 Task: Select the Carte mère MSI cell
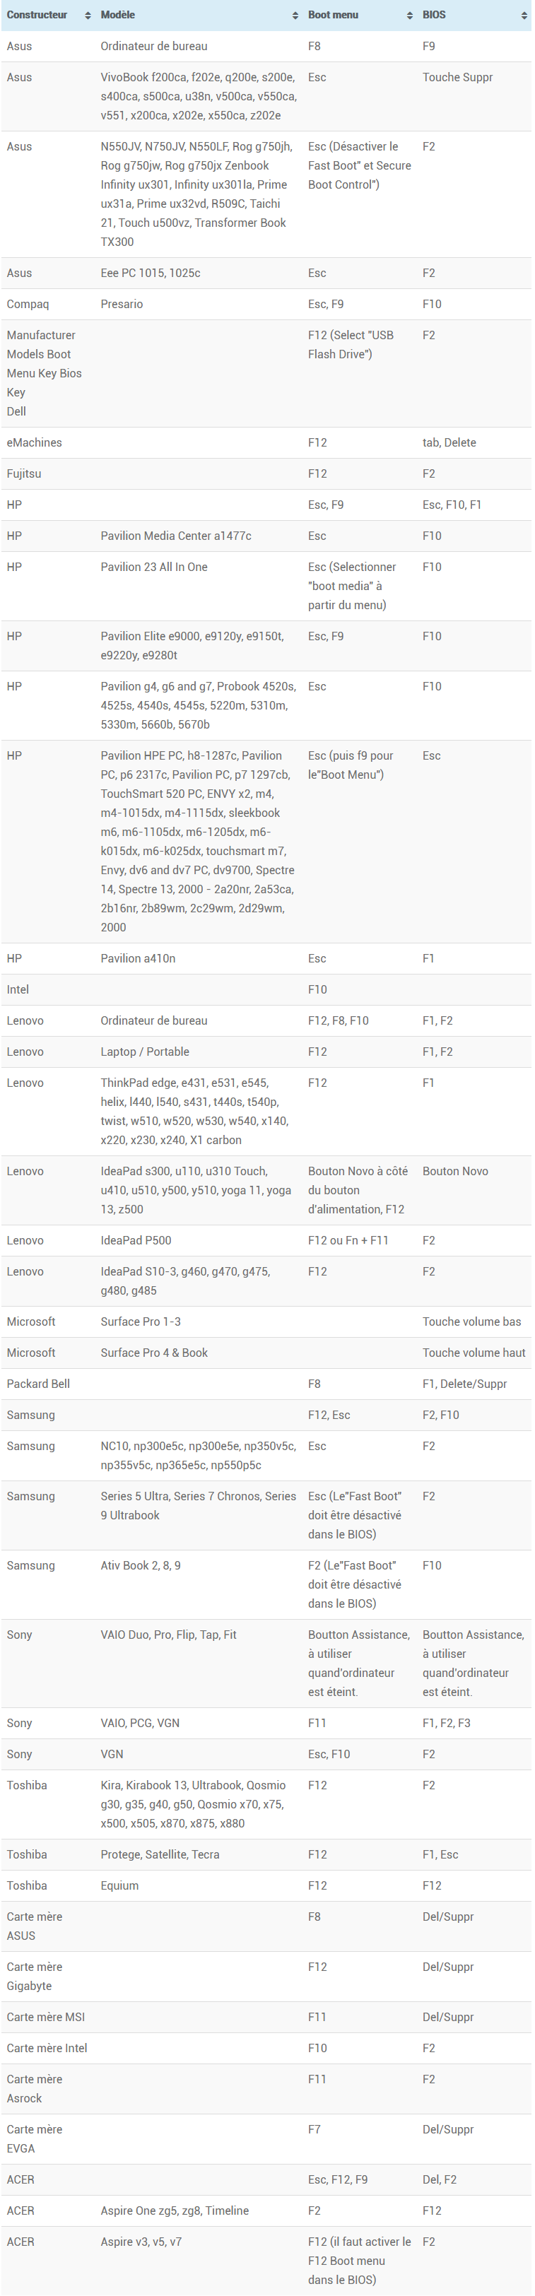click(x=45, y=2017)
